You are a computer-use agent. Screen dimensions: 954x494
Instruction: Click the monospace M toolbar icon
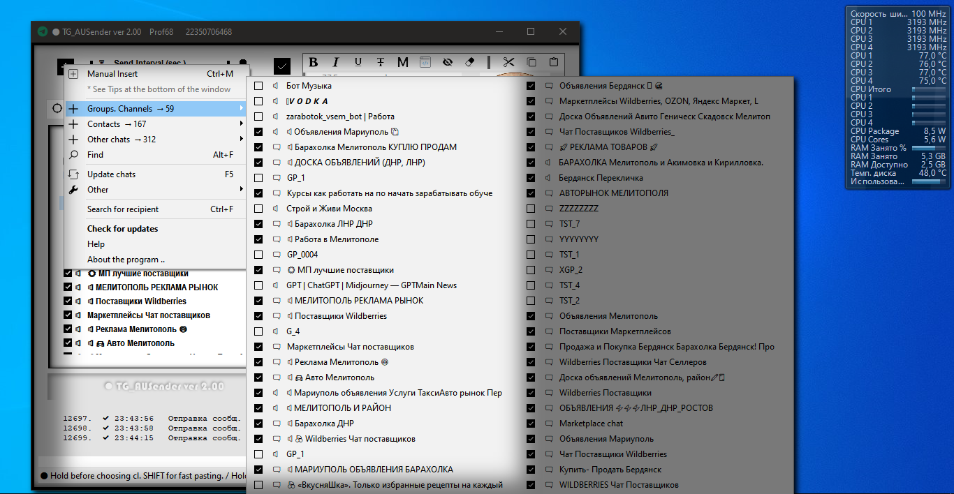pyautogui.click(x=402, y=62)
